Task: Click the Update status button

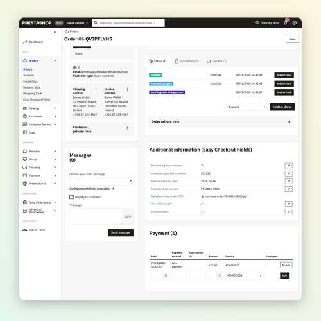Action: pyautogui.click(x=282, y=107)
